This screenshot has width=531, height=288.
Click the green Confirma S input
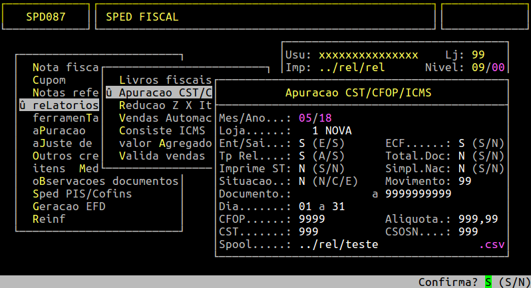coord(488,282)
